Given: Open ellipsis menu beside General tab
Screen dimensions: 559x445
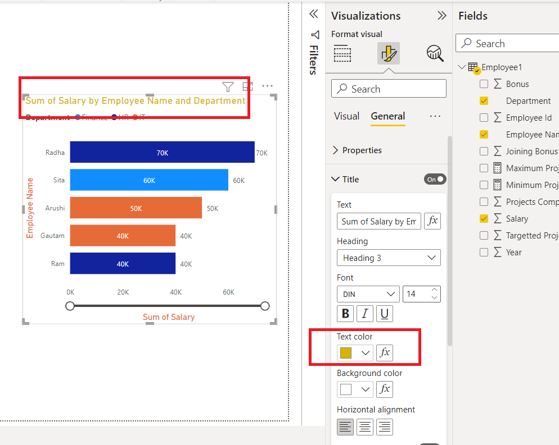Looking at the screenshot, I should [x=435, y=116].
